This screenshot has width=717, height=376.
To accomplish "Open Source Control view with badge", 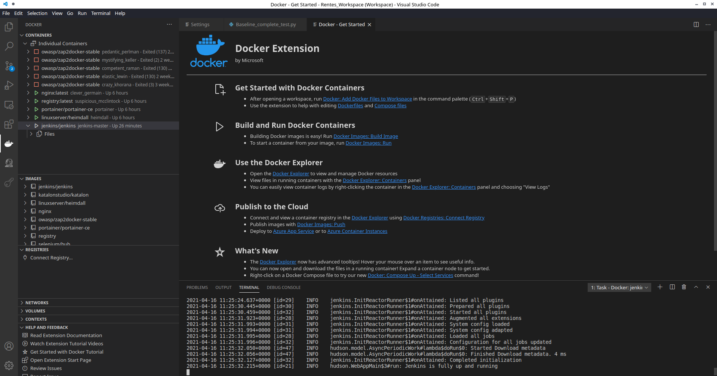I will [9, 66].
